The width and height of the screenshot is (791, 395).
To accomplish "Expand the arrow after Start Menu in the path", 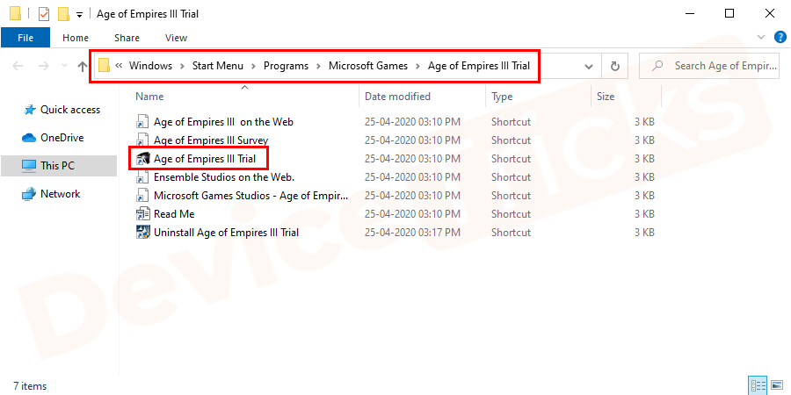I will 253,66.
